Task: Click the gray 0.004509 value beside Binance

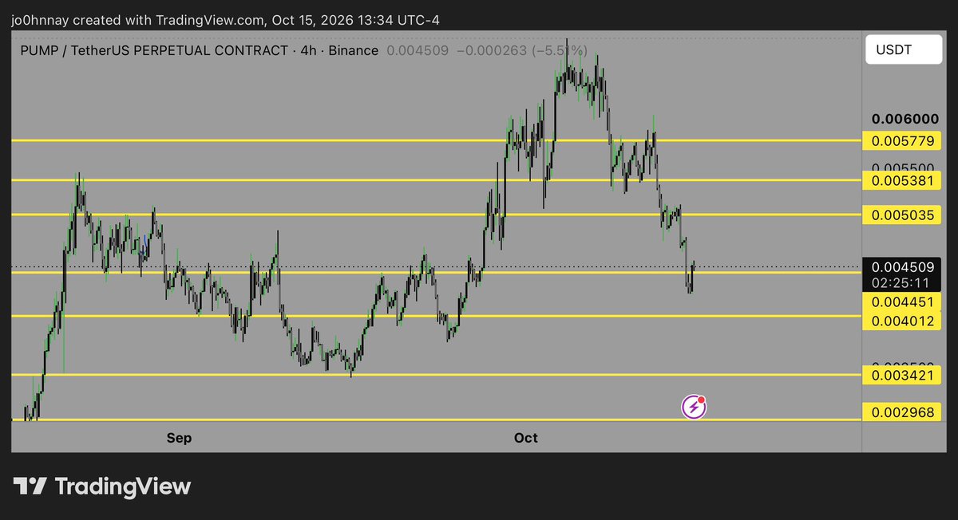Action: click(418, 50)
